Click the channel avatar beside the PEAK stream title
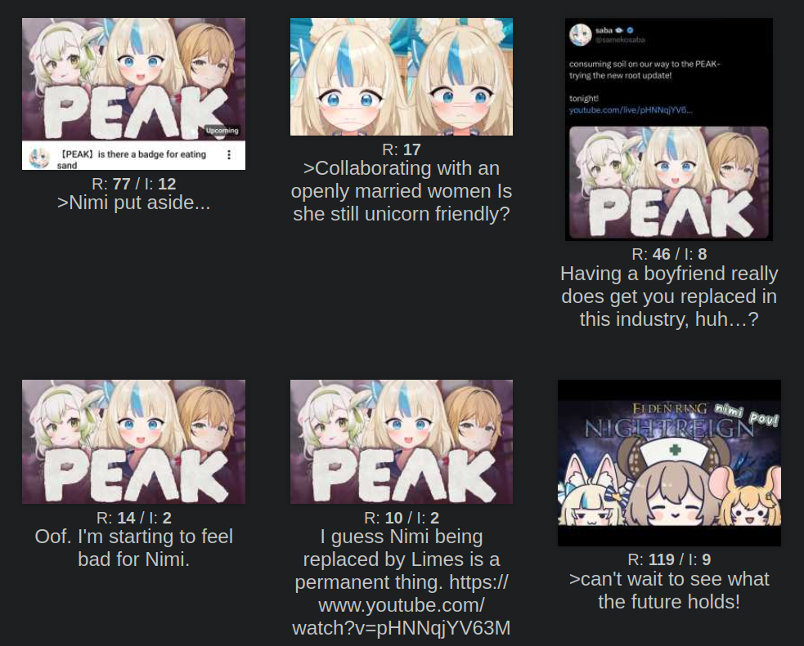Screen dimensions: 804x646 (39, 158)
